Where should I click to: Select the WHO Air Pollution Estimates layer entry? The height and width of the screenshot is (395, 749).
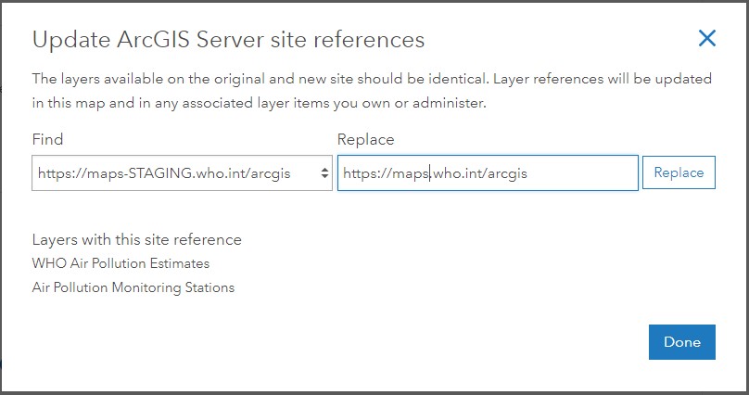click(x=121, y=263)
